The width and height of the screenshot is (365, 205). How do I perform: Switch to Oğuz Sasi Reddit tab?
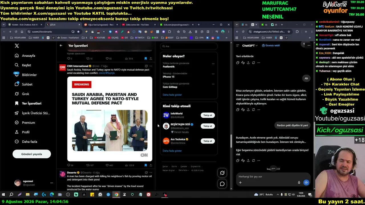tap(101, 25)
